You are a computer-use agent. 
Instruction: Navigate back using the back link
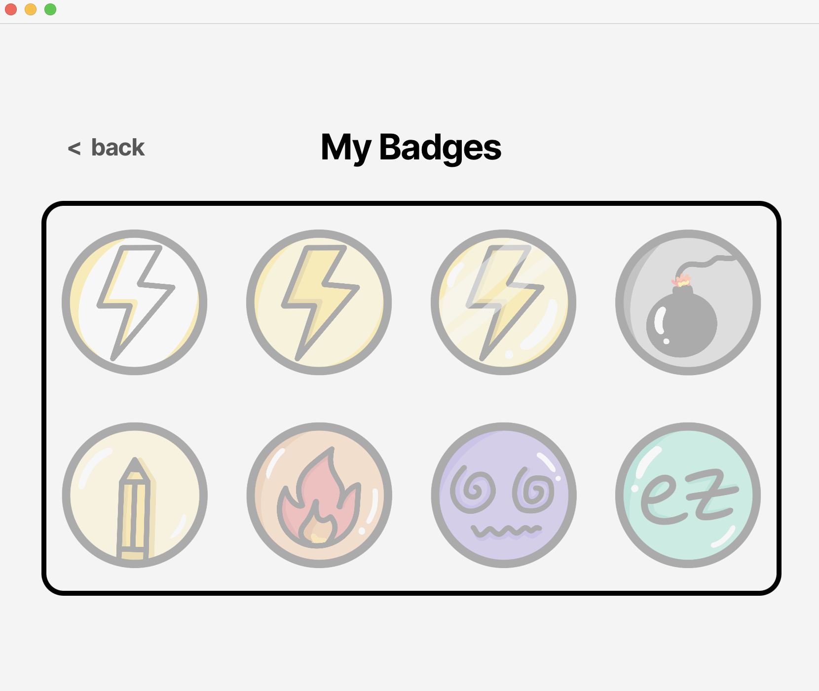pyautogui.click(x=107, y=147)
